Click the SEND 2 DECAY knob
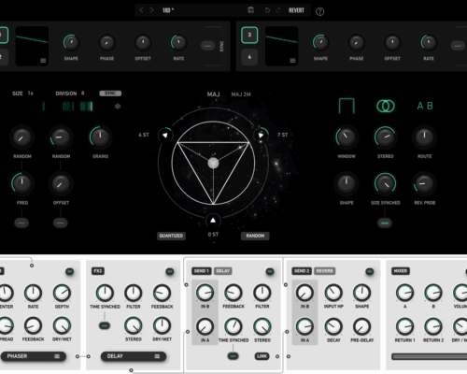 coord(333,326)
